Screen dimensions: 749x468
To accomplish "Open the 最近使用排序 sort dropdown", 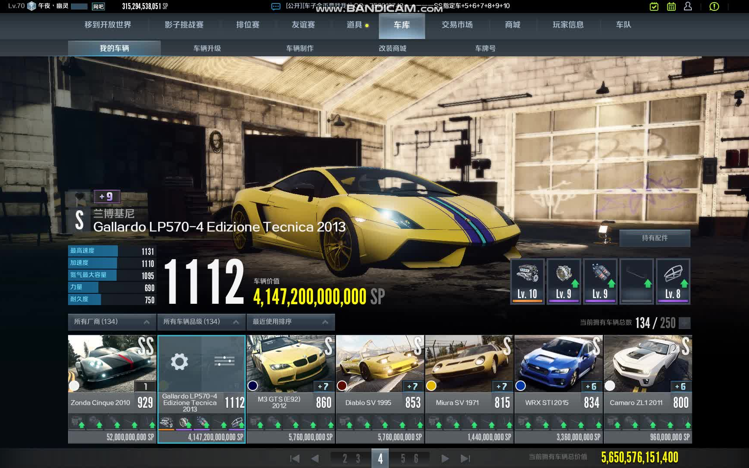I will click(x=291, y=322).
